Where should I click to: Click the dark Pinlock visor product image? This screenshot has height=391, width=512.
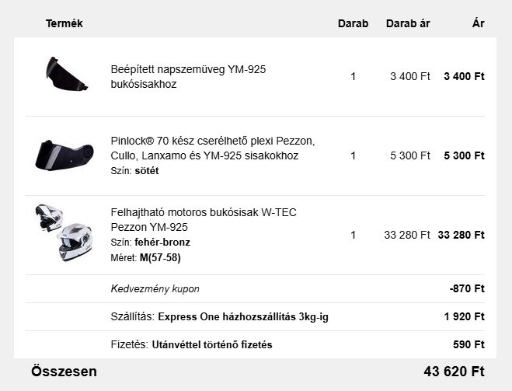(x=64, y=155)
